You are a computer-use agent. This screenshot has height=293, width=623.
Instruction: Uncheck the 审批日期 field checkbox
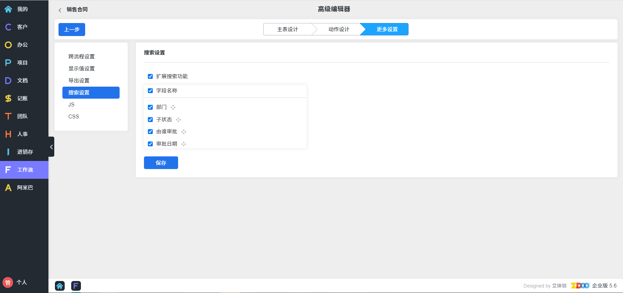pos(150,144)
